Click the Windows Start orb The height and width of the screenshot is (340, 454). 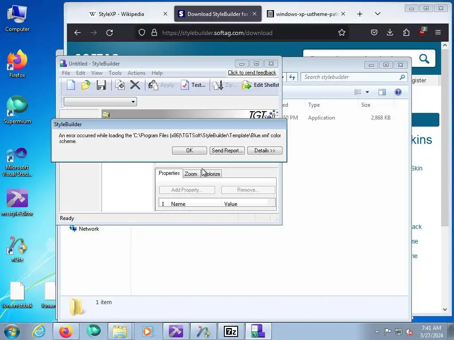click(12, 331)
